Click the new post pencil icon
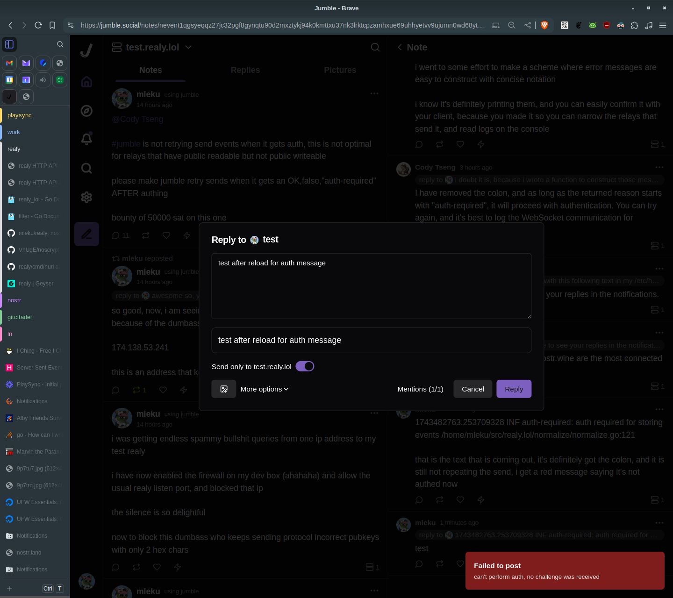The height and width of the screenshot is (598, 673). coord(86,234)
